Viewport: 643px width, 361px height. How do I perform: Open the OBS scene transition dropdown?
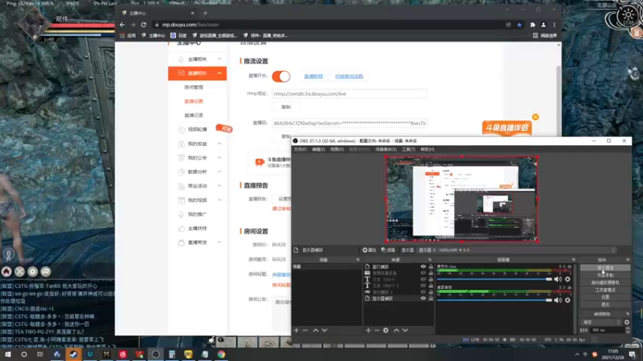pyautogui.click(x=601, y=322)
